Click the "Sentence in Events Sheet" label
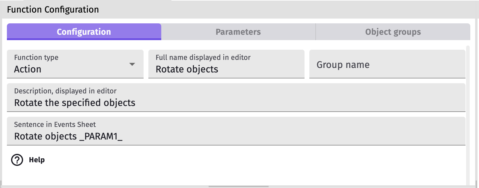 tap(55, 125)
